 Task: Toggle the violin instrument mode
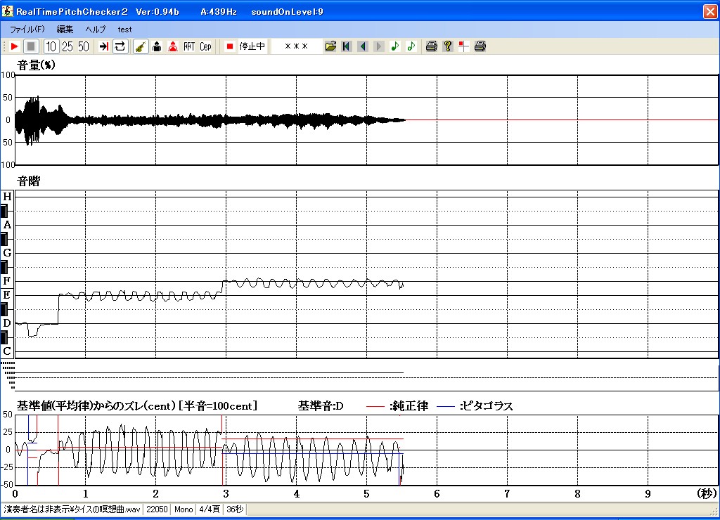click(x=141, y=46)
